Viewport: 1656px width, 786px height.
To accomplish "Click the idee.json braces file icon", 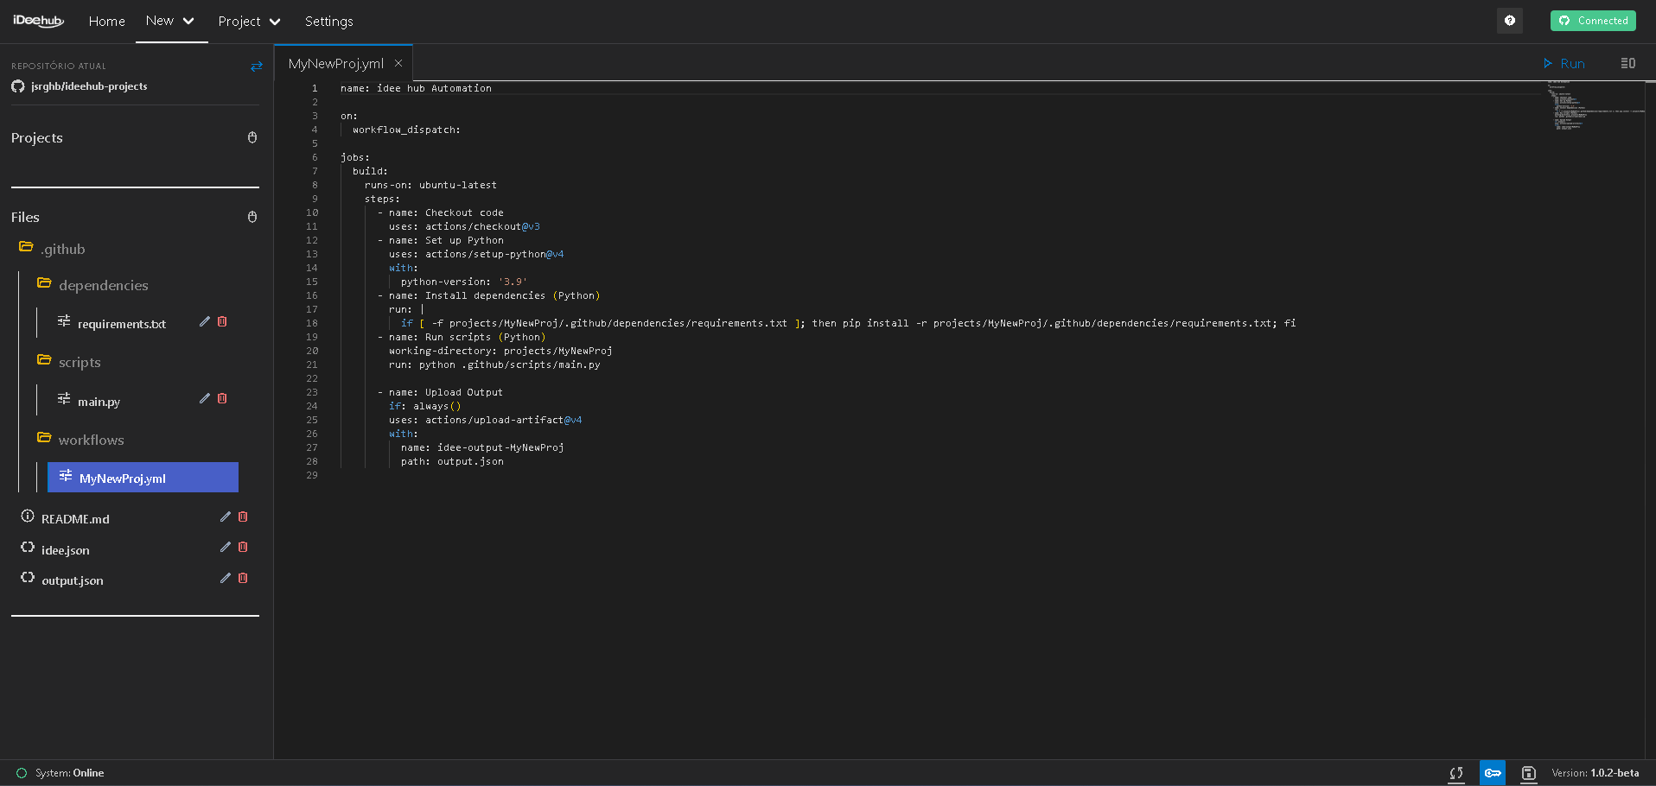I will tap(27, 548).
